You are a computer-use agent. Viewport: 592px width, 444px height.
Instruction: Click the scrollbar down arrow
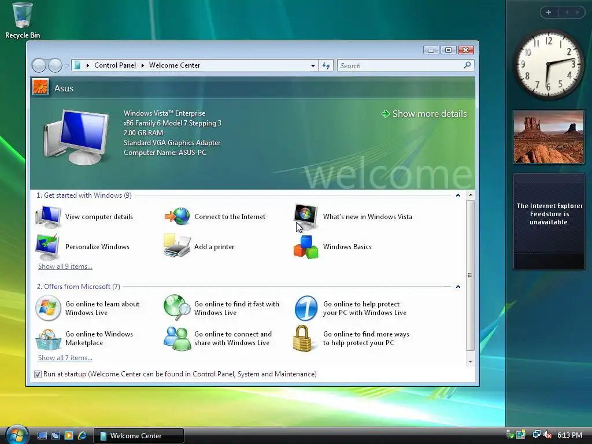click(x=471, y=362)
